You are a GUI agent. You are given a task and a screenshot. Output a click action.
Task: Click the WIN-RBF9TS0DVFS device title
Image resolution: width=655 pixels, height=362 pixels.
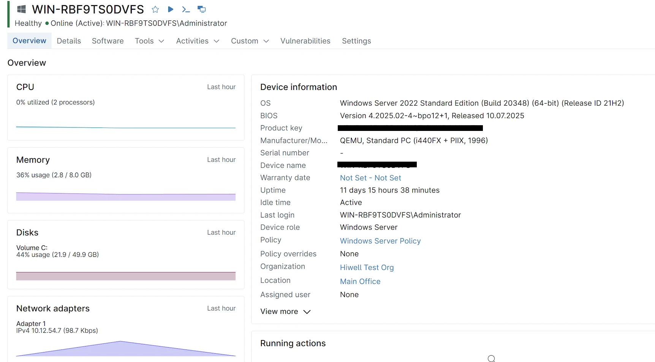(88, 9)
